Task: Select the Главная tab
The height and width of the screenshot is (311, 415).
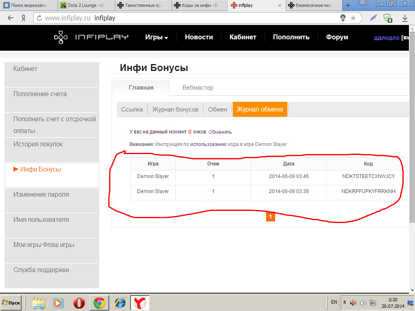Action: click(x=141, y=88)
